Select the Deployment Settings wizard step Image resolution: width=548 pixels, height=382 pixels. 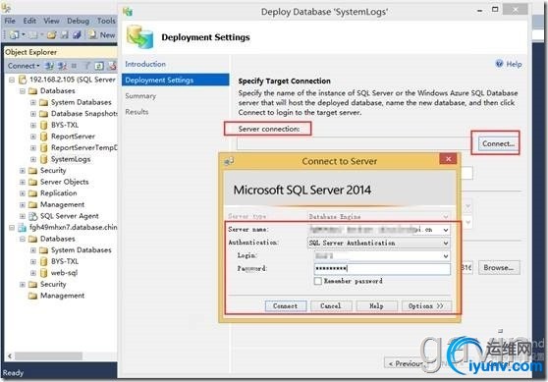pyautogui.click(x=176, y=81)
